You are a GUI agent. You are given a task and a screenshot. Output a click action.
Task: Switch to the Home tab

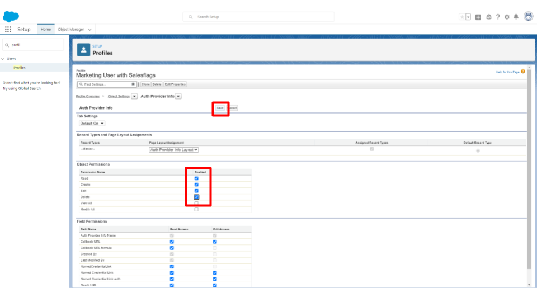coord(46,30)
